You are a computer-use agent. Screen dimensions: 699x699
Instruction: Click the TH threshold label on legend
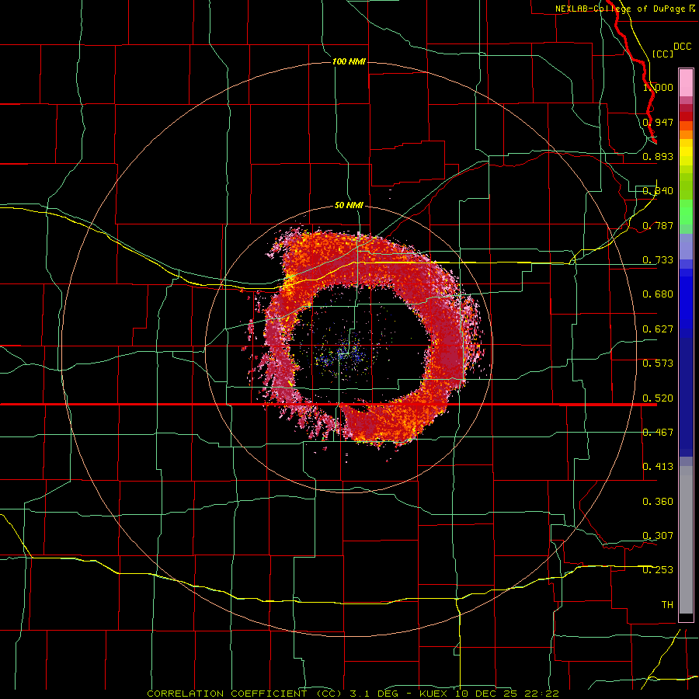[x=667, y=605]
